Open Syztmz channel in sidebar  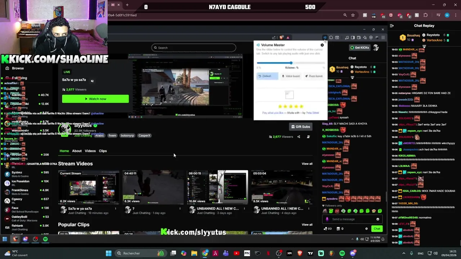(27, 174)
